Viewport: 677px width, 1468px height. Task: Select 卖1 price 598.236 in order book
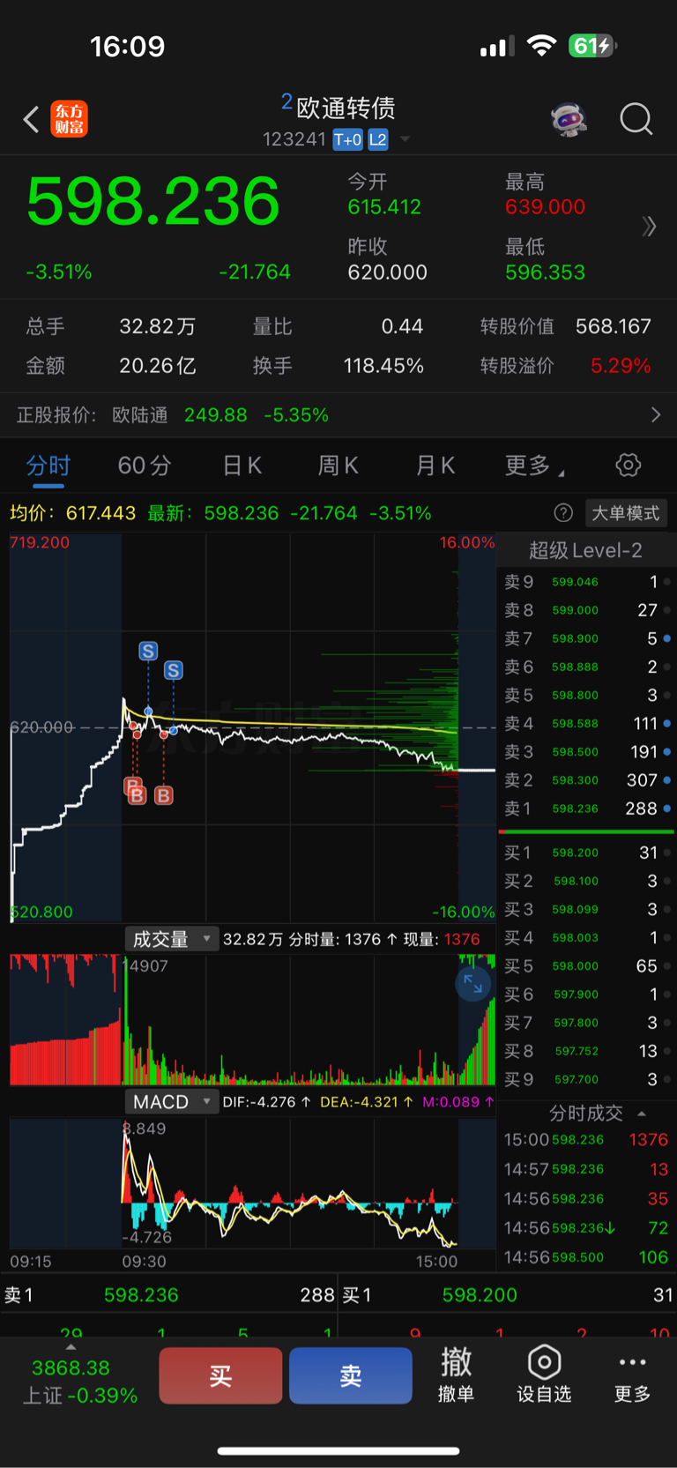click(x=586, y=809)
